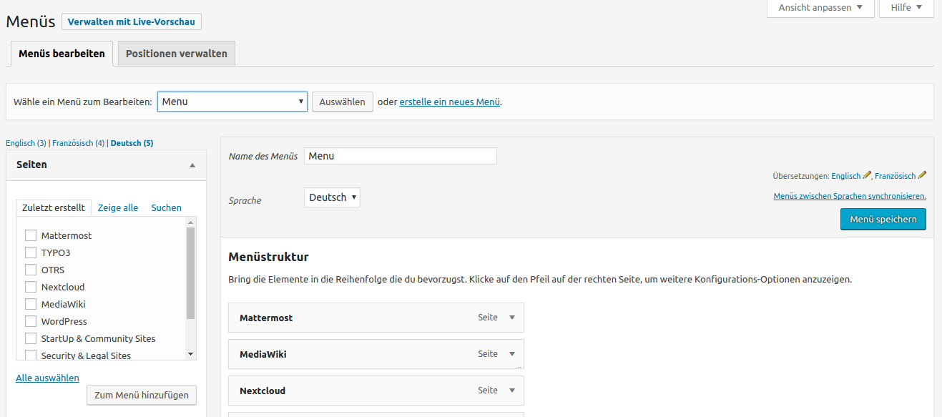Screen dimensions: 942x417
Task: Check the WordPress page checkbox
Action: click(31, 321)
